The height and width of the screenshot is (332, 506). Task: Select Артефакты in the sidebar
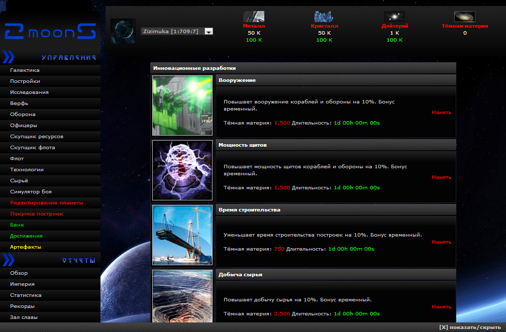[x=26, y=247]
